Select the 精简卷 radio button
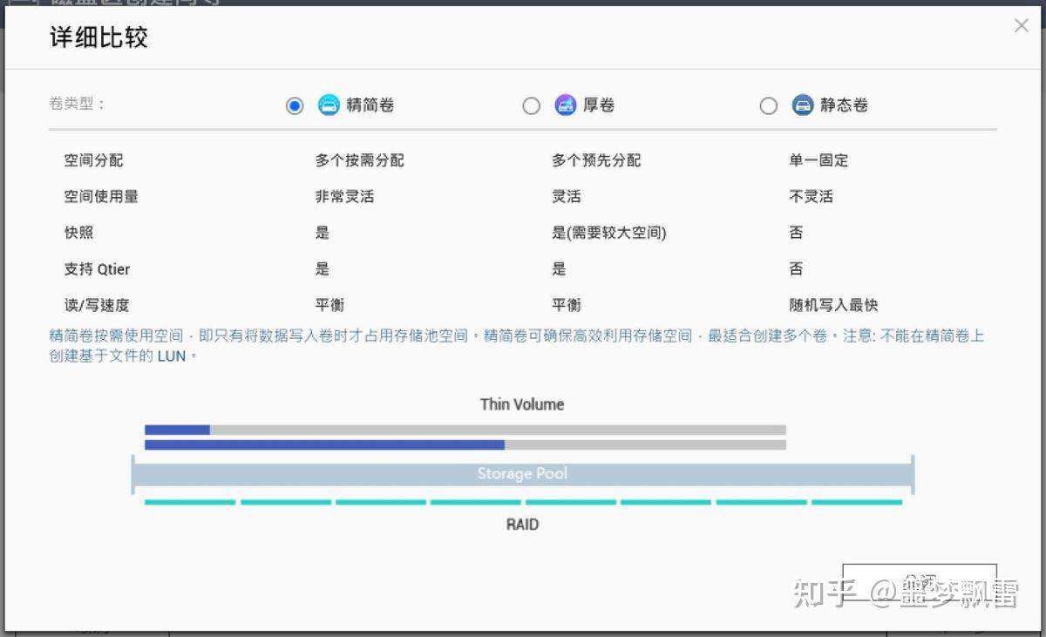Image resolution: width=1046 pixels, height=637 pixels. [295, 105]
